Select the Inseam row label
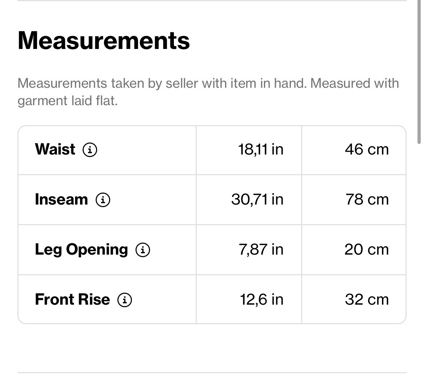 61,199
